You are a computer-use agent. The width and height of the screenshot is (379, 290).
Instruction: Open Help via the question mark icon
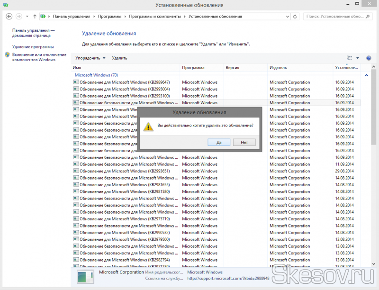pos(370,58)
